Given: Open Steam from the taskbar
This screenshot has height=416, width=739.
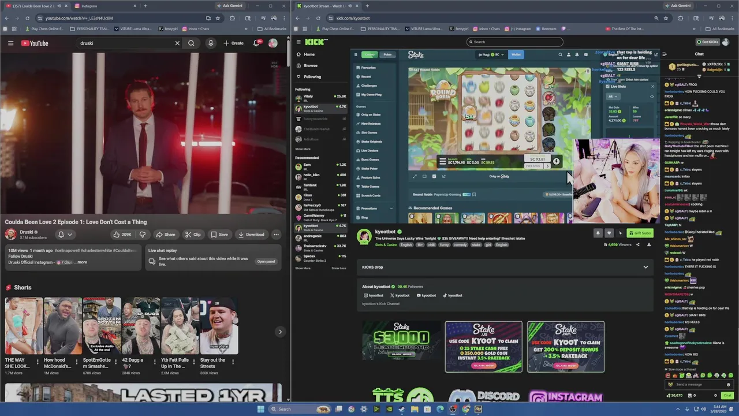Looking at the screenshot, I should (402, 409).
